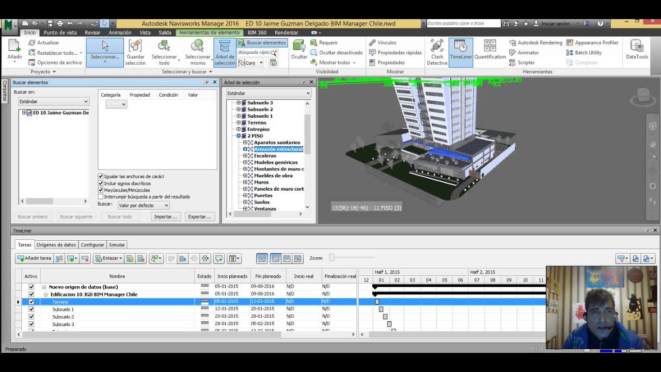
Task: Toggle the TimeLiner window button
Action: coord(461,52)
